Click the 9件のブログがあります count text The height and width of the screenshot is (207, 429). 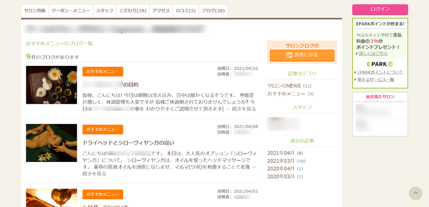pyautogui.click(x=52, y=57)
